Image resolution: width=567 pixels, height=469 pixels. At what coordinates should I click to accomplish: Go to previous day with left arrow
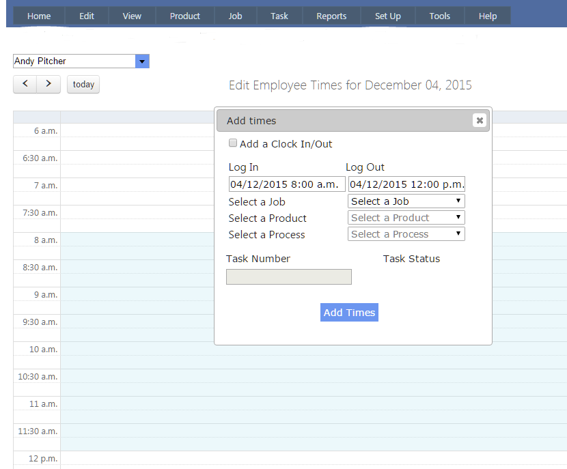click(25, 84)
